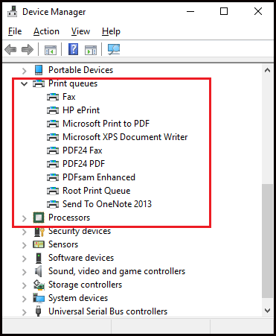Expand the System devices category
Viewport: 276px width, 336px height.
pyautogui.click(x=24, y=299)
